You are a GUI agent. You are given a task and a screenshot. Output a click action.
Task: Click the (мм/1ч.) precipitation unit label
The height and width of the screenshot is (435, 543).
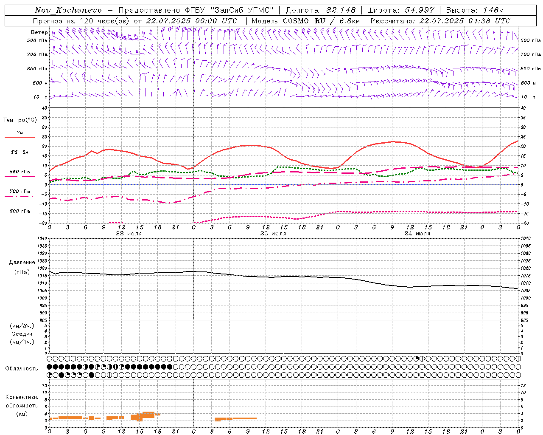22,342
